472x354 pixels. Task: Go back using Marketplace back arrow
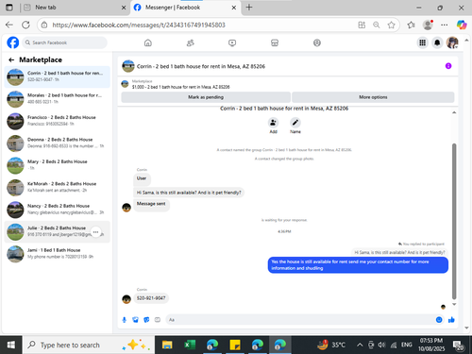coord(11,59)
